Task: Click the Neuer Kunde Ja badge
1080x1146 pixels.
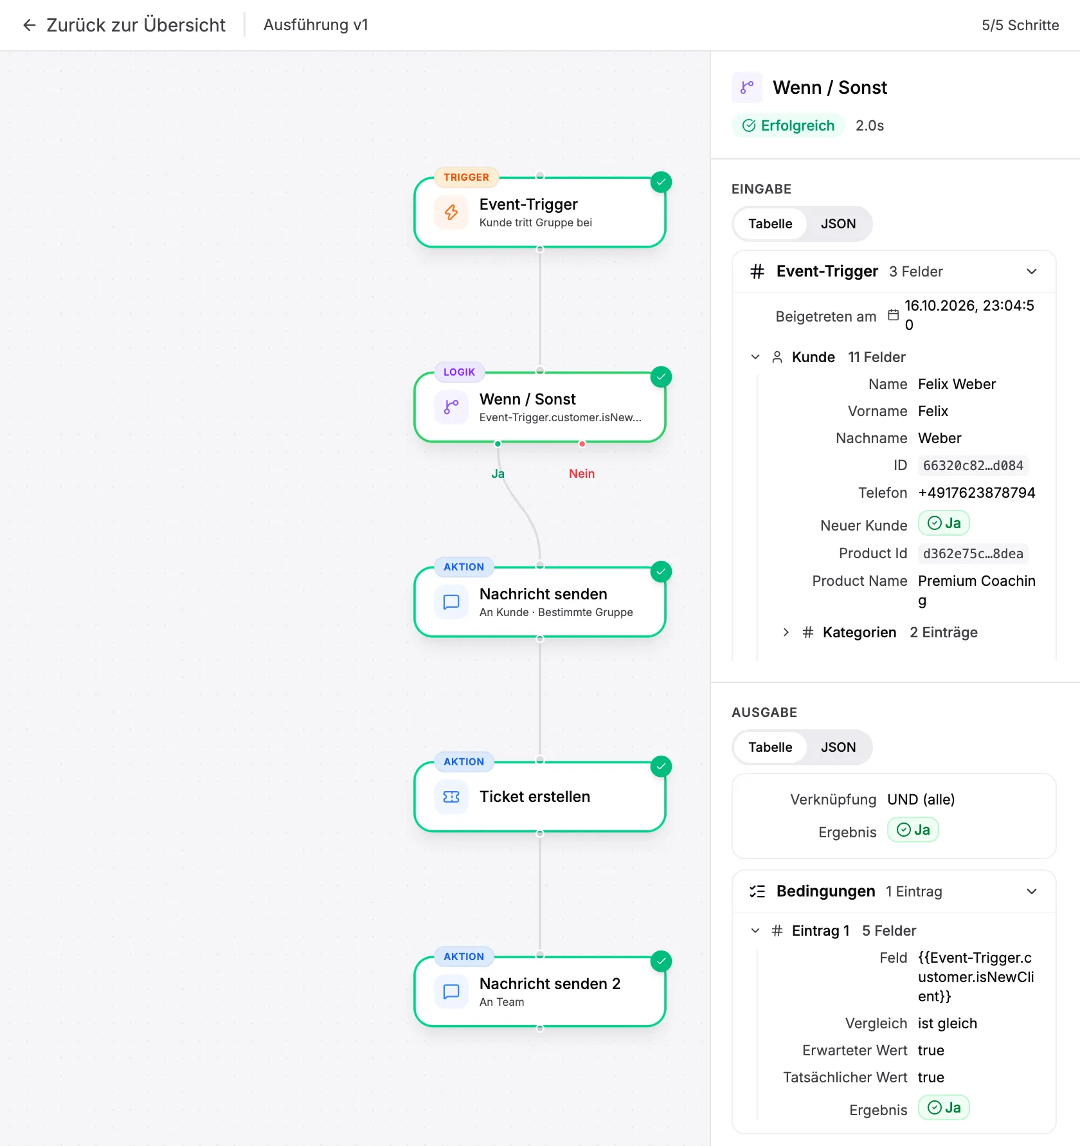Action: pos(944,523)
